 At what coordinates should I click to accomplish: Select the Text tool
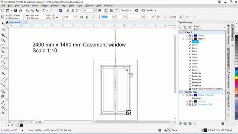coord(3,73)
